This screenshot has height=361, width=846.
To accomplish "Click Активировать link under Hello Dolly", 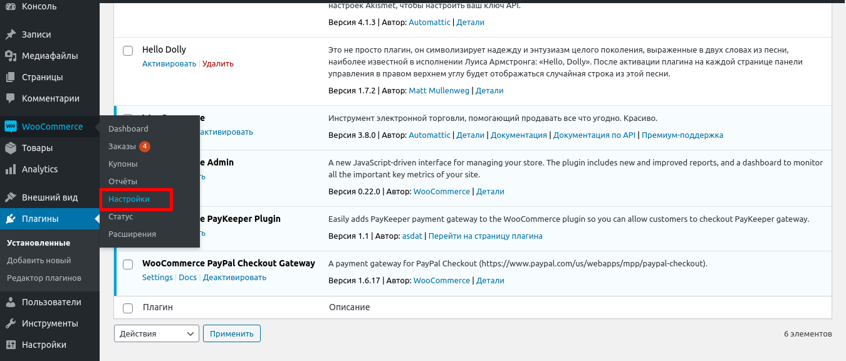I will [169, 64].
